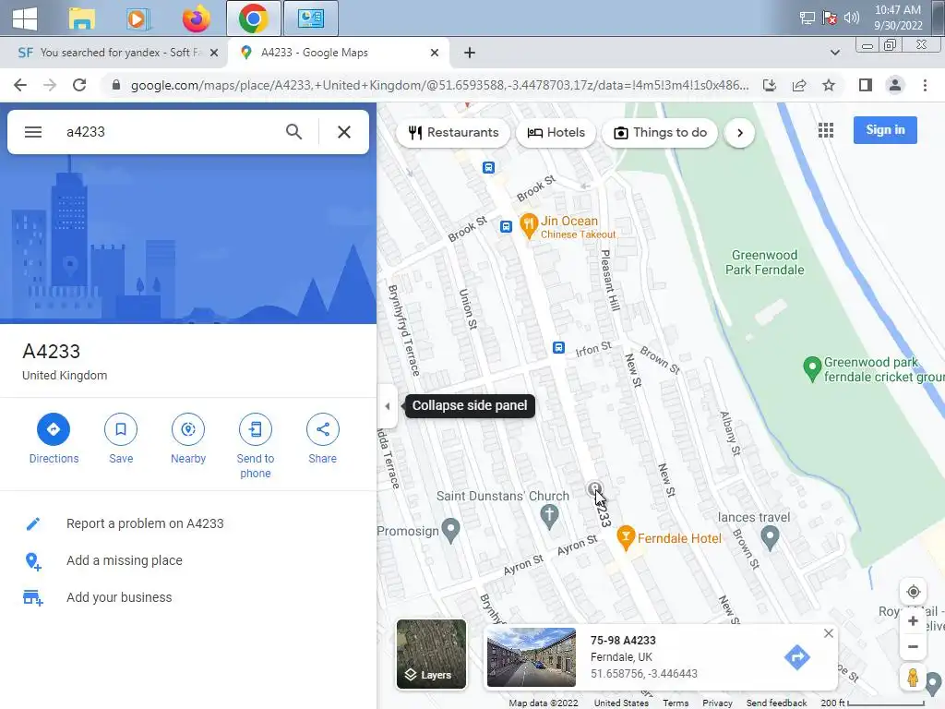
Task: Click the Sign in button
Action: [x=885, y=129]
